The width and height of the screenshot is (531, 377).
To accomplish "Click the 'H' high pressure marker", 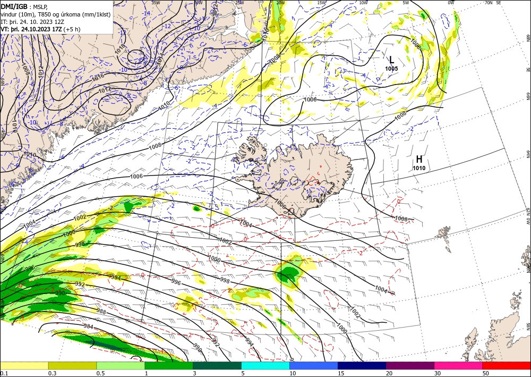I will click(x=419, y=159).
